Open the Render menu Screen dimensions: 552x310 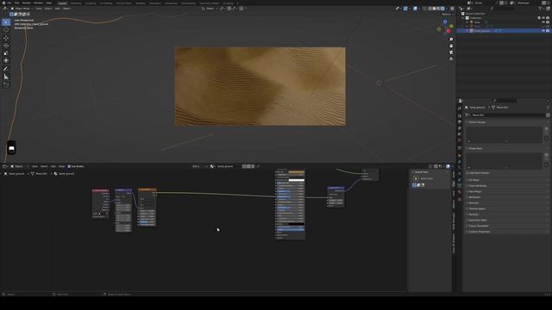point(26,3)
